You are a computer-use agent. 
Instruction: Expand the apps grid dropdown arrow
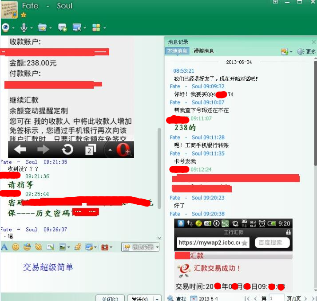coord(105,28)
